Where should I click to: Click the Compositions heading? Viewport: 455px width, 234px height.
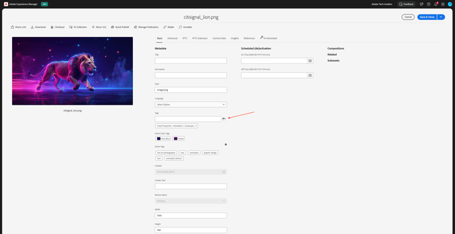click(335, 48)
